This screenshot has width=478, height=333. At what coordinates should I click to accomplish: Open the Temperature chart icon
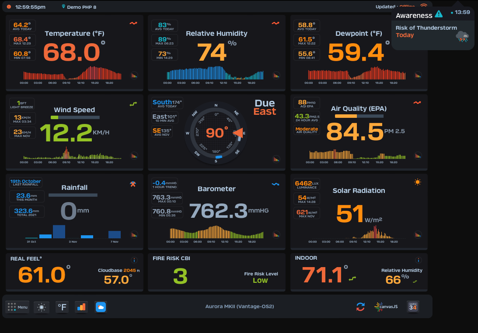point(134,76)
